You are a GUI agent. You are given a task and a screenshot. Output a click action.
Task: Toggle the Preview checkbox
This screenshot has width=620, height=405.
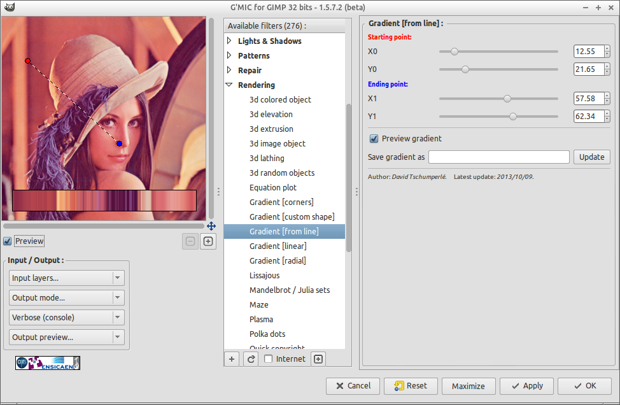[x=7, y=241]
